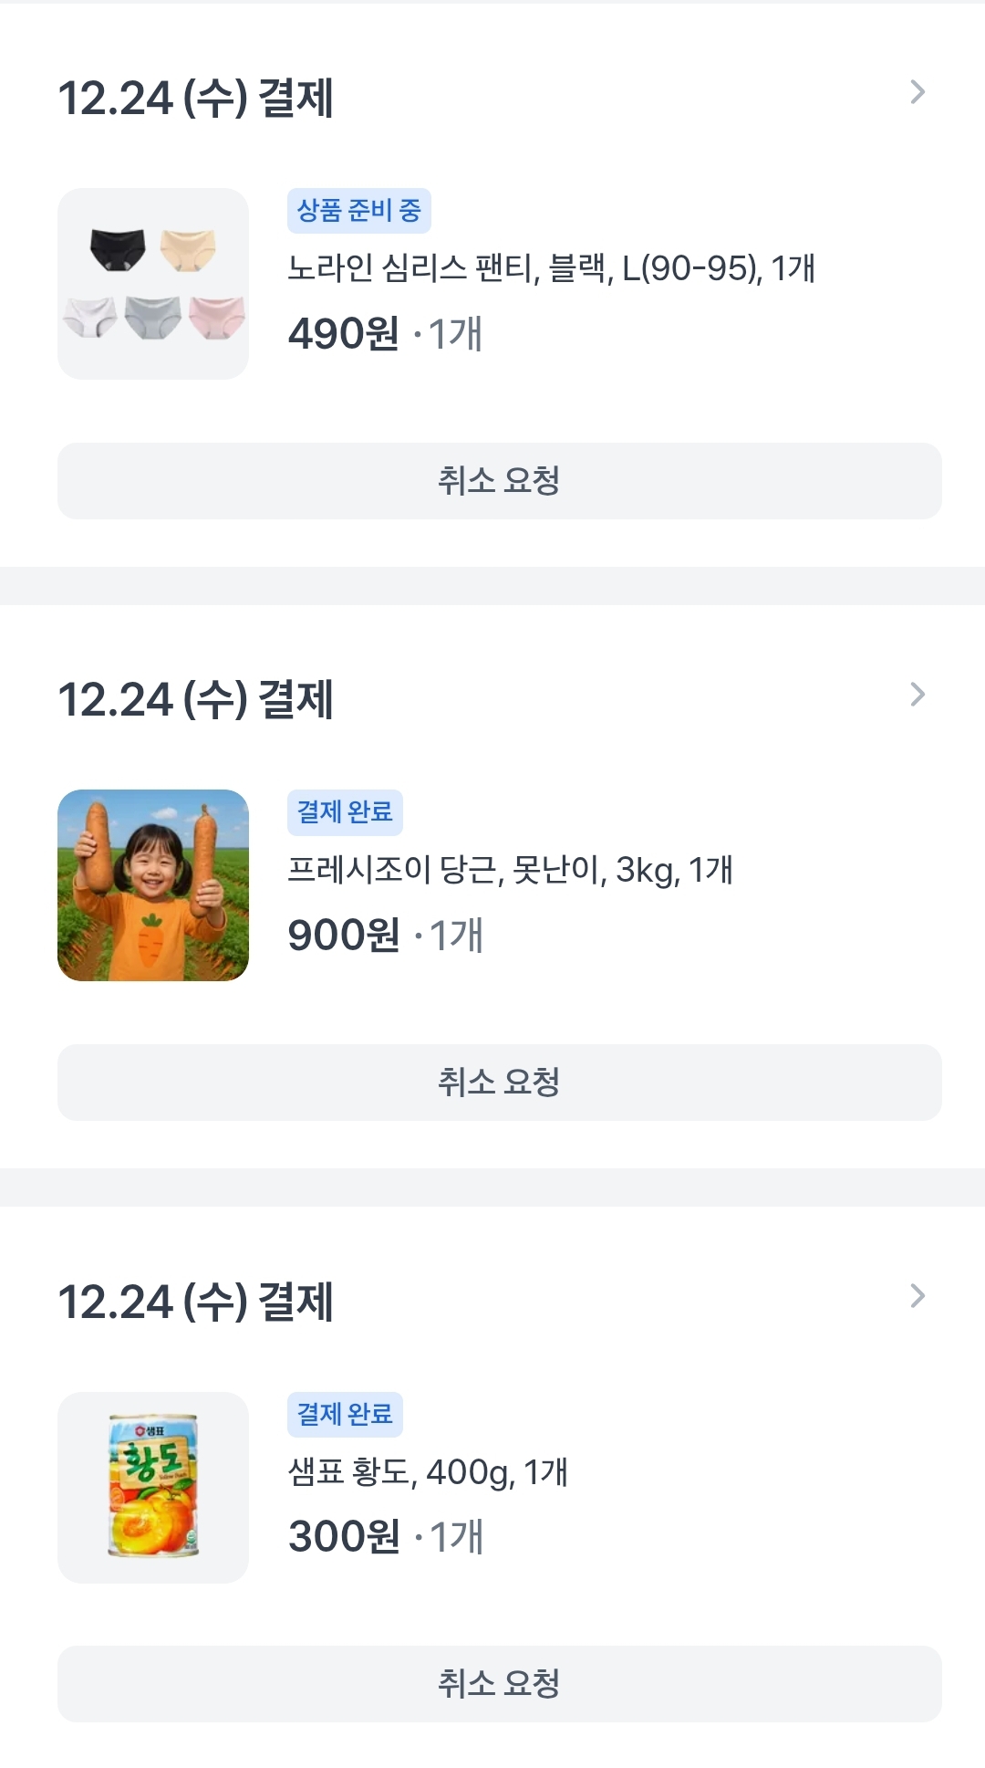Viewport: 985px width, 1768px height.
Task: Open product title 노라인 심리스 팬티, 블랙
Action: click(x=551, y=268)
